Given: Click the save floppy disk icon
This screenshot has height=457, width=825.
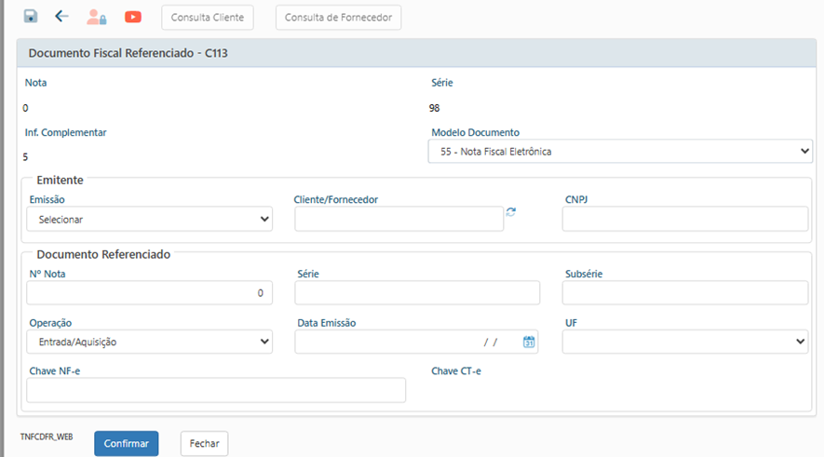Looking at the screenshot, I should [x=31, y=17].
